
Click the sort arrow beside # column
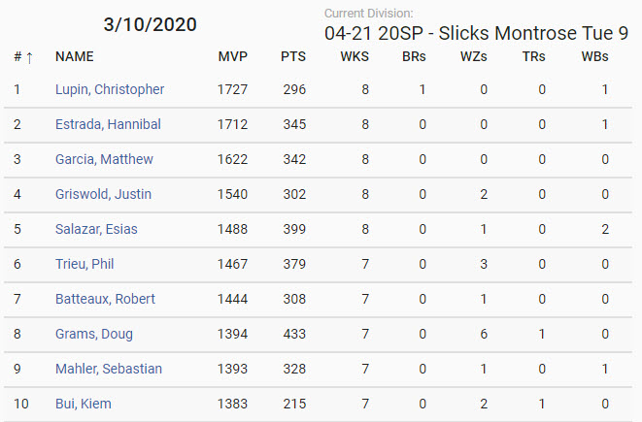(x=29, y=57)
